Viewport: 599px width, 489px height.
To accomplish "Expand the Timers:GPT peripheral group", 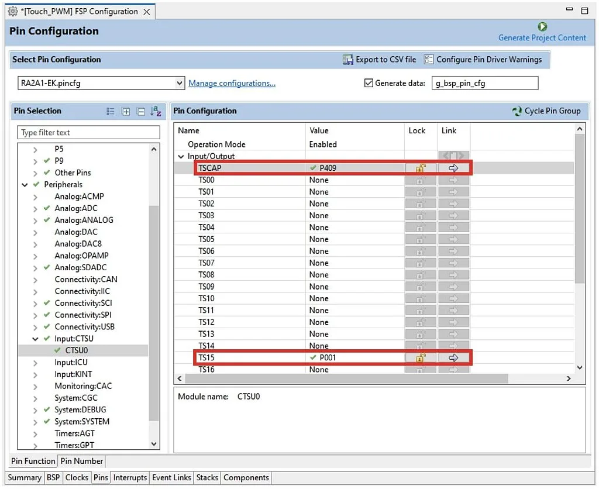I will pyautogui.click(x=36, y=445).
